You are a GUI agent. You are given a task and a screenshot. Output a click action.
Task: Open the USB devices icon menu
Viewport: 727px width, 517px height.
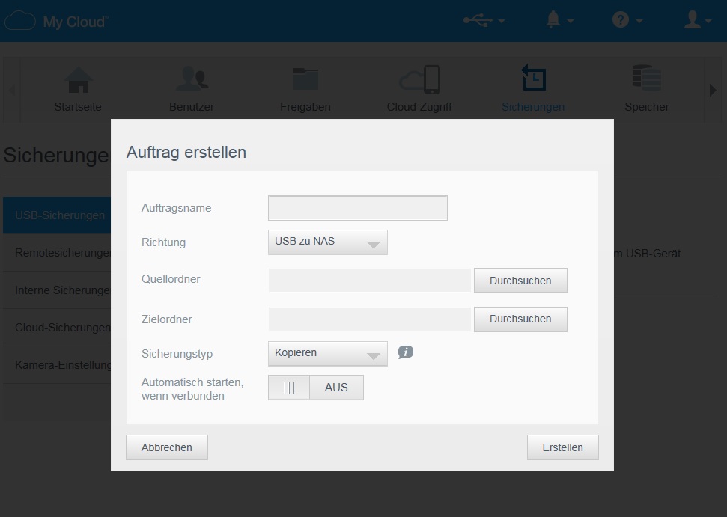[484, 20]
